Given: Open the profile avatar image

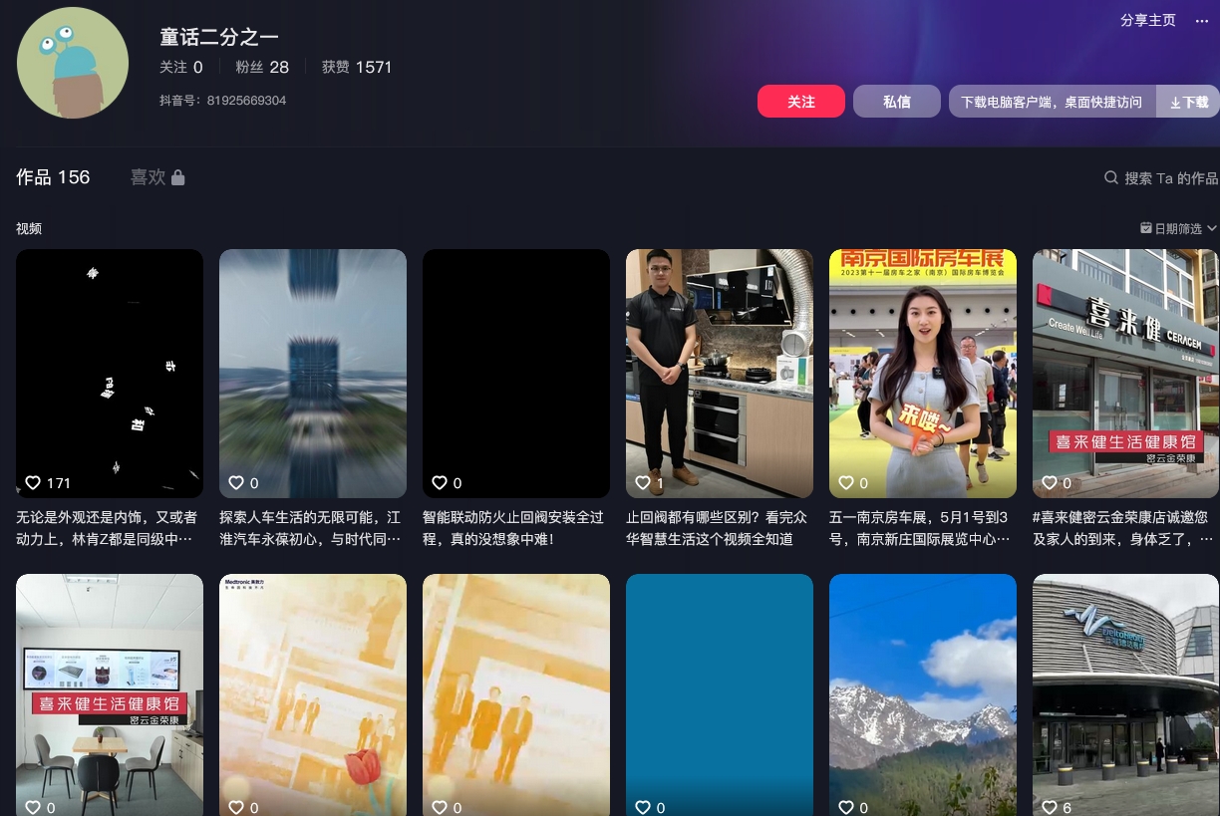Looking at the screenshot, I should [73, 63].
